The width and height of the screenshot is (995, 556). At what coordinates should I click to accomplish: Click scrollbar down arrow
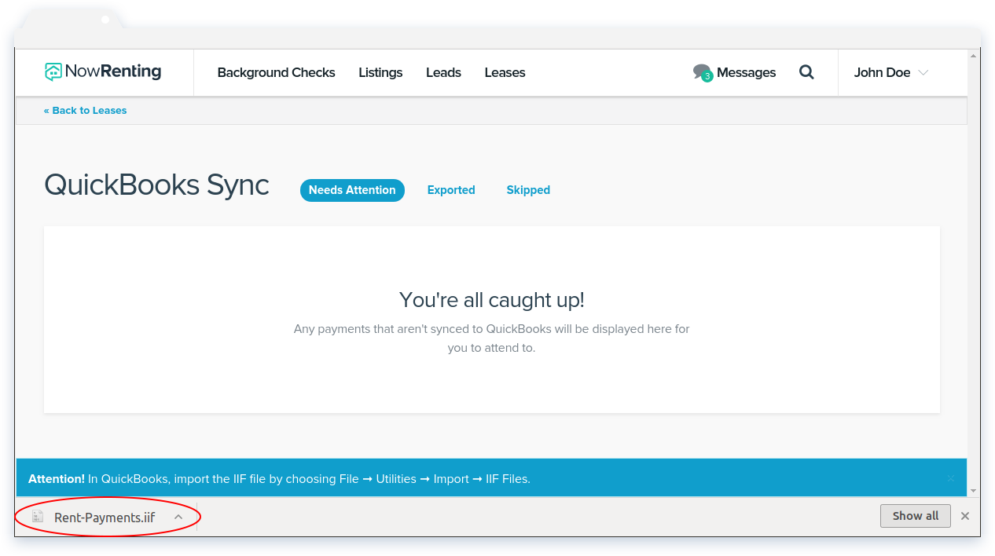[x=975, y=491]
